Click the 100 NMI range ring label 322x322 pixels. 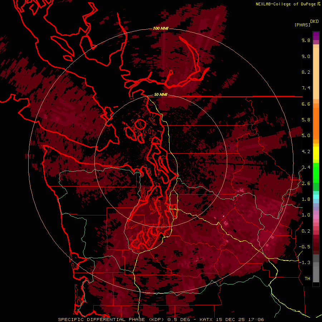point(161,28)
